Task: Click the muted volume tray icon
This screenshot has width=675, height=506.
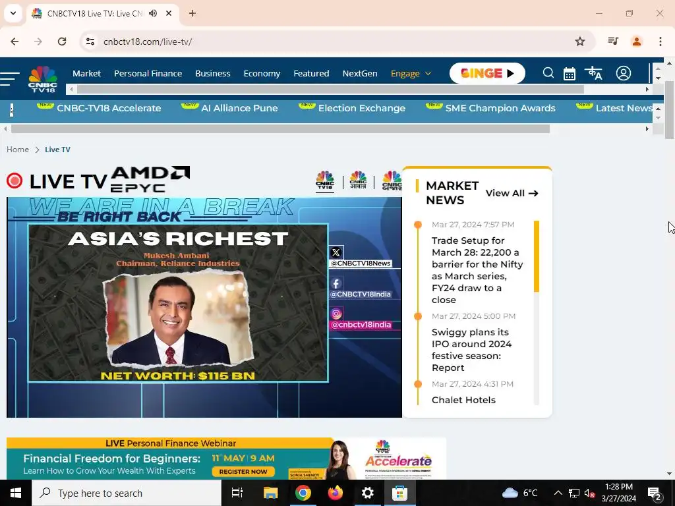Action: tap(590, 493)
